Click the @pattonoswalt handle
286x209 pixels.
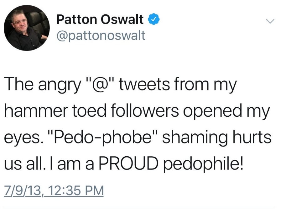101,35
